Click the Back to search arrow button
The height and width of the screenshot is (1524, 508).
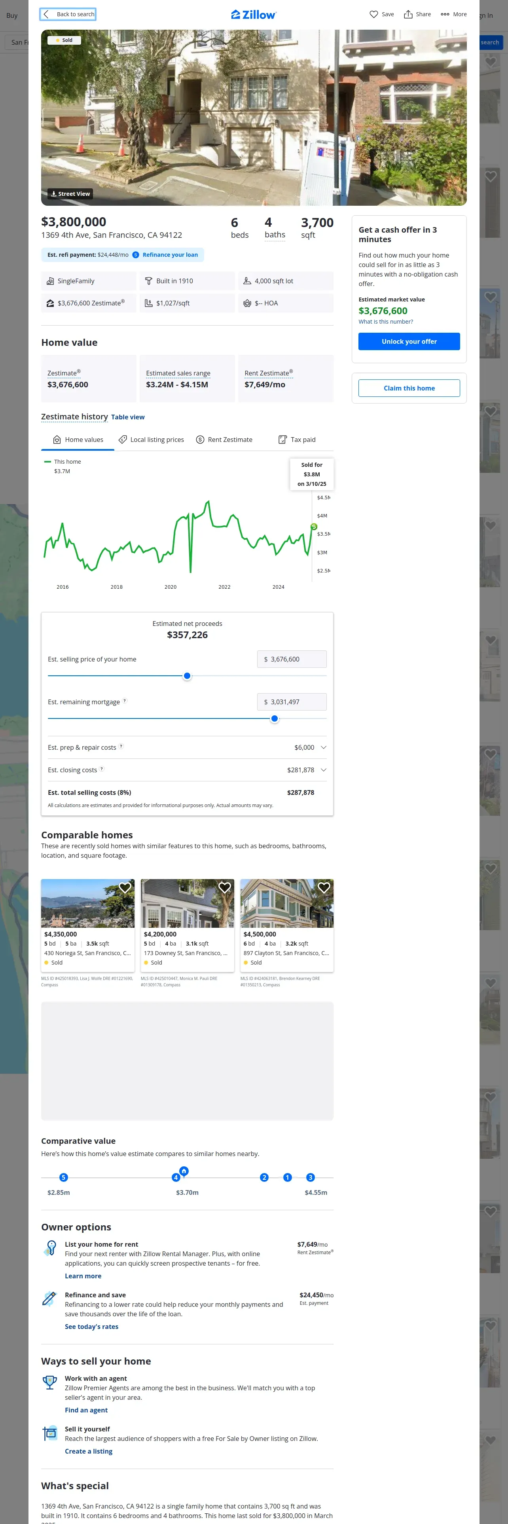coord(68,14)
